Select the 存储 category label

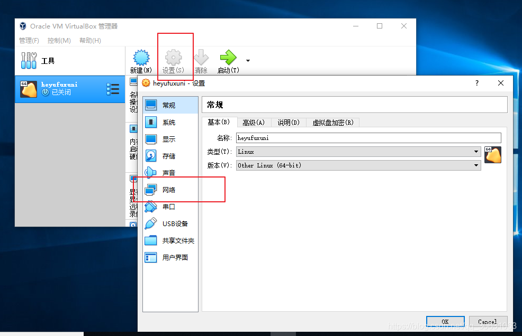click(169, 156)
